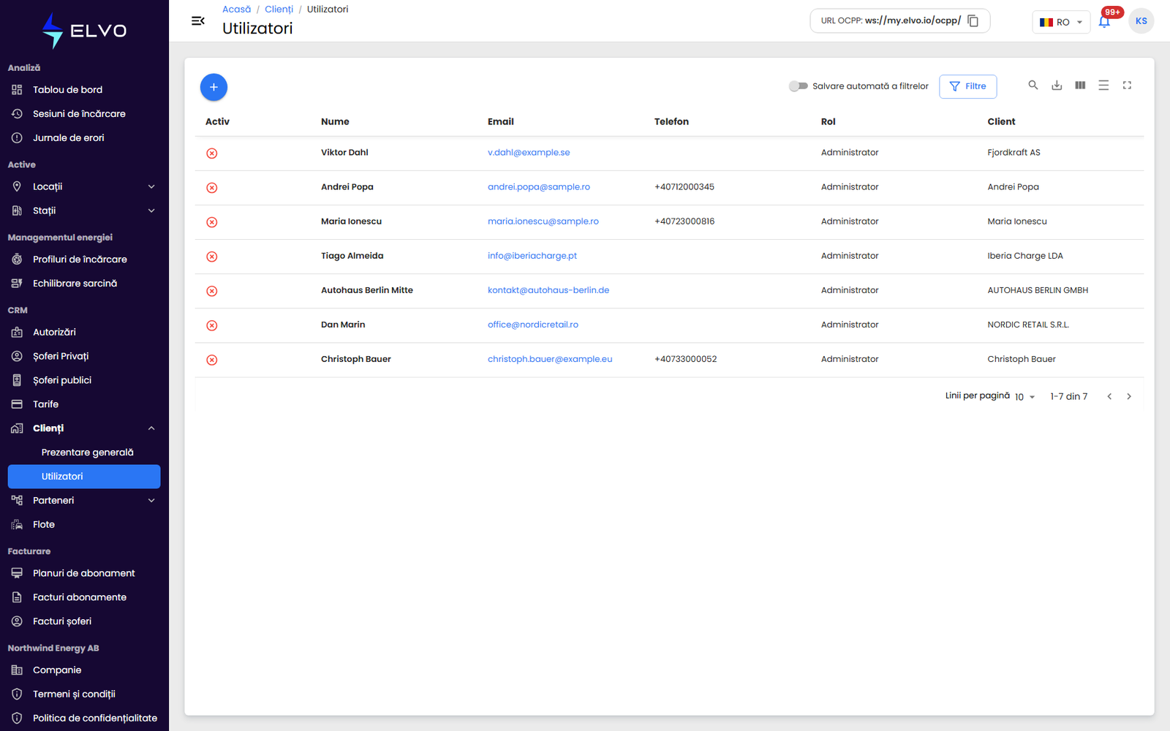
Task: Open notifications bell with 99+ badge
Action: click(x=1104, y=22)
